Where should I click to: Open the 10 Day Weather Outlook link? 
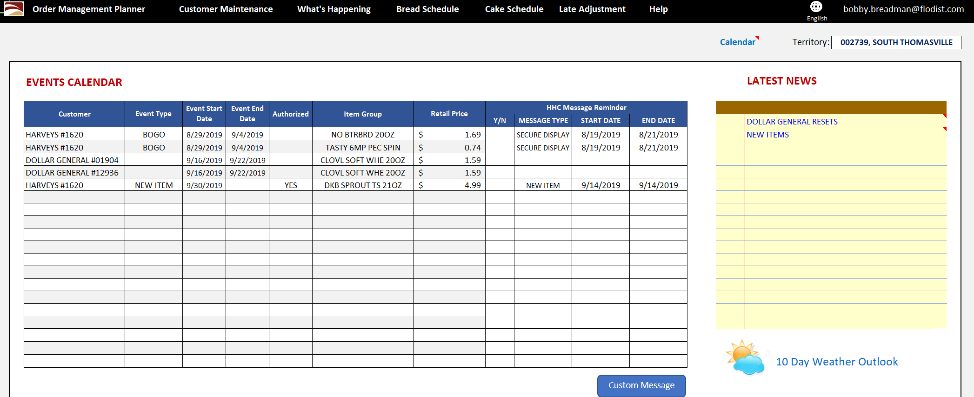click(x=837, y=362)
